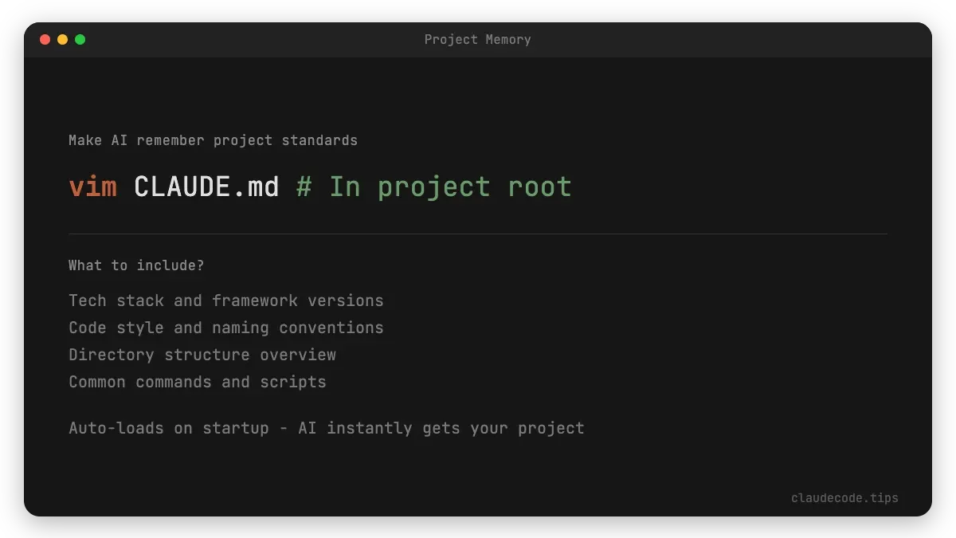Screen dimensions: 956x538
Task: Select Code style and naming conventions line
Action: 225,328
